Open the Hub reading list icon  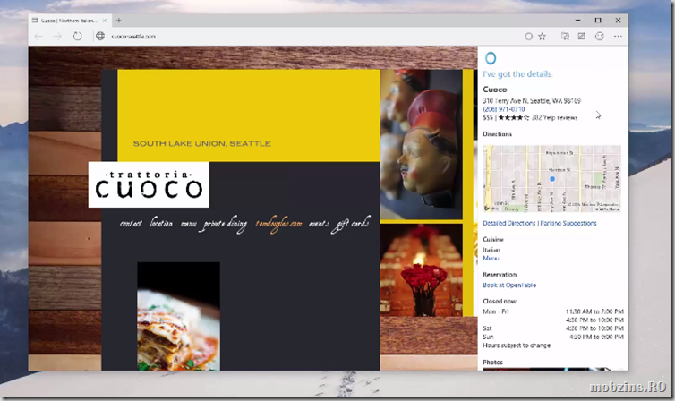tap(565, 37)
